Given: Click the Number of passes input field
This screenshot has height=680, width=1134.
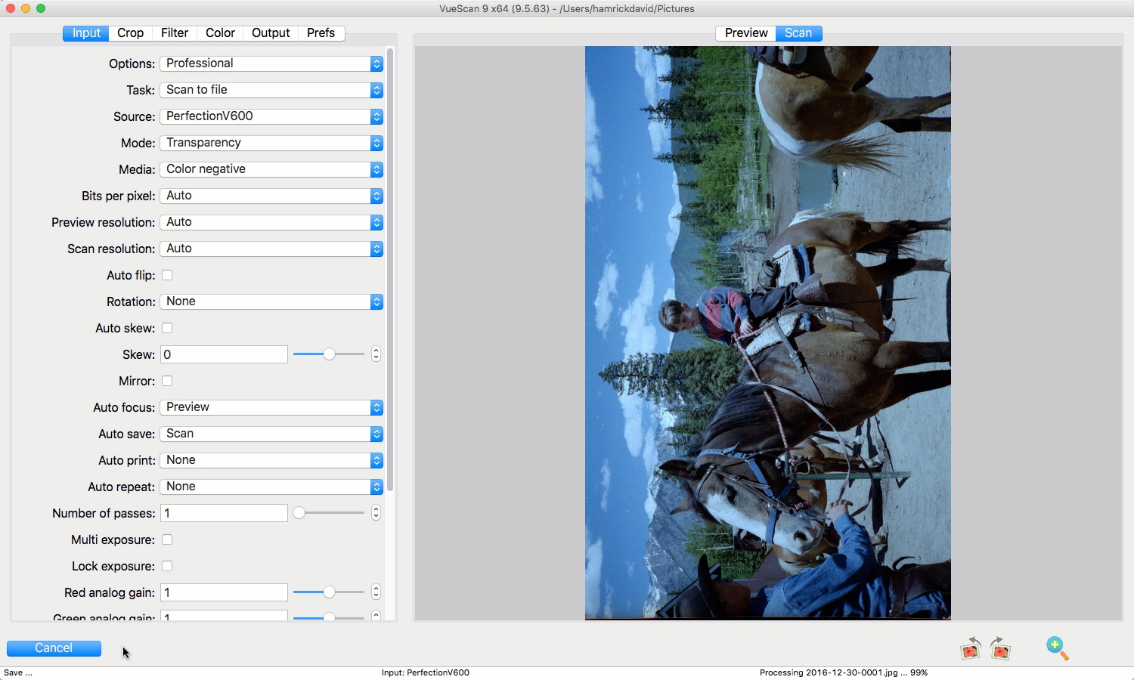Looking at the screenshot, I should click(x=224, y=513).
